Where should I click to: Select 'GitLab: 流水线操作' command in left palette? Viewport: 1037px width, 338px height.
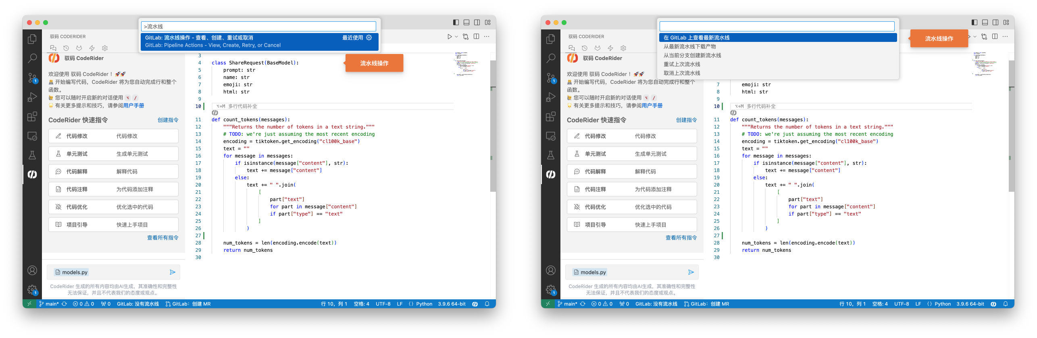click(260, 41)
